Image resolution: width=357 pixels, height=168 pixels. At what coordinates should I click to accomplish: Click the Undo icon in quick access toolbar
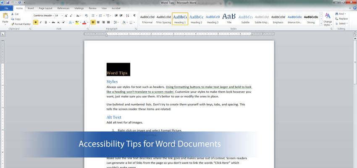coord(13,3)
